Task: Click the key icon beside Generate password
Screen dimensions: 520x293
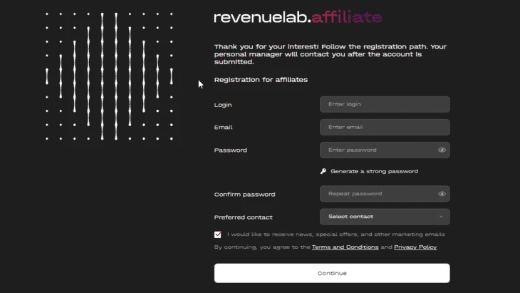Action: [323, 171]
